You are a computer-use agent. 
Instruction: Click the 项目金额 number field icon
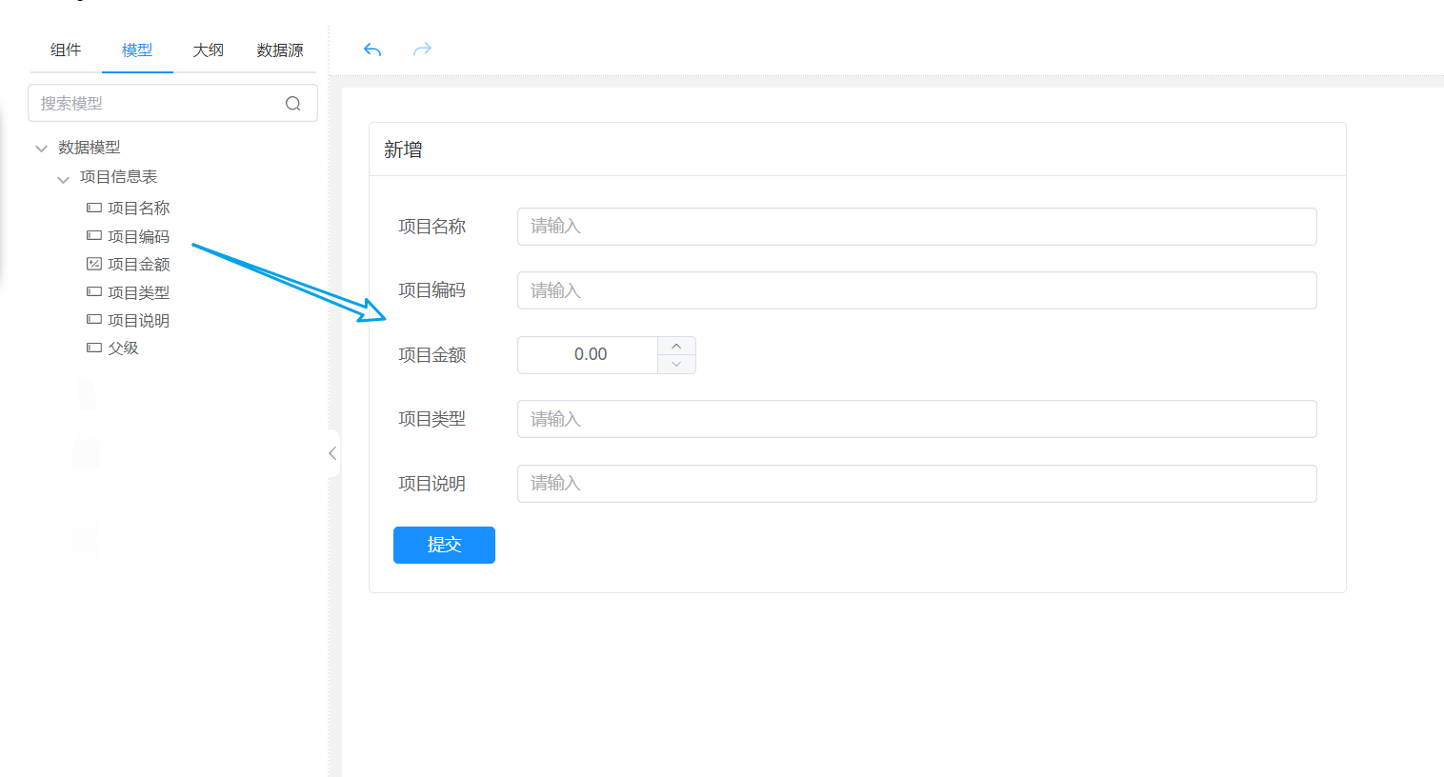click(x=94, y=264)
